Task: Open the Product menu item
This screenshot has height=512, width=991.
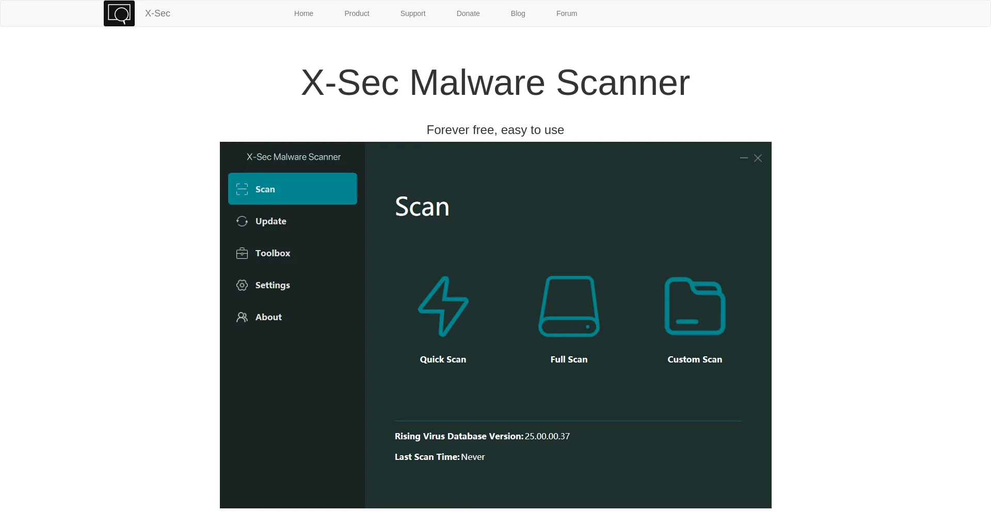Action: (x=357, y=13)
